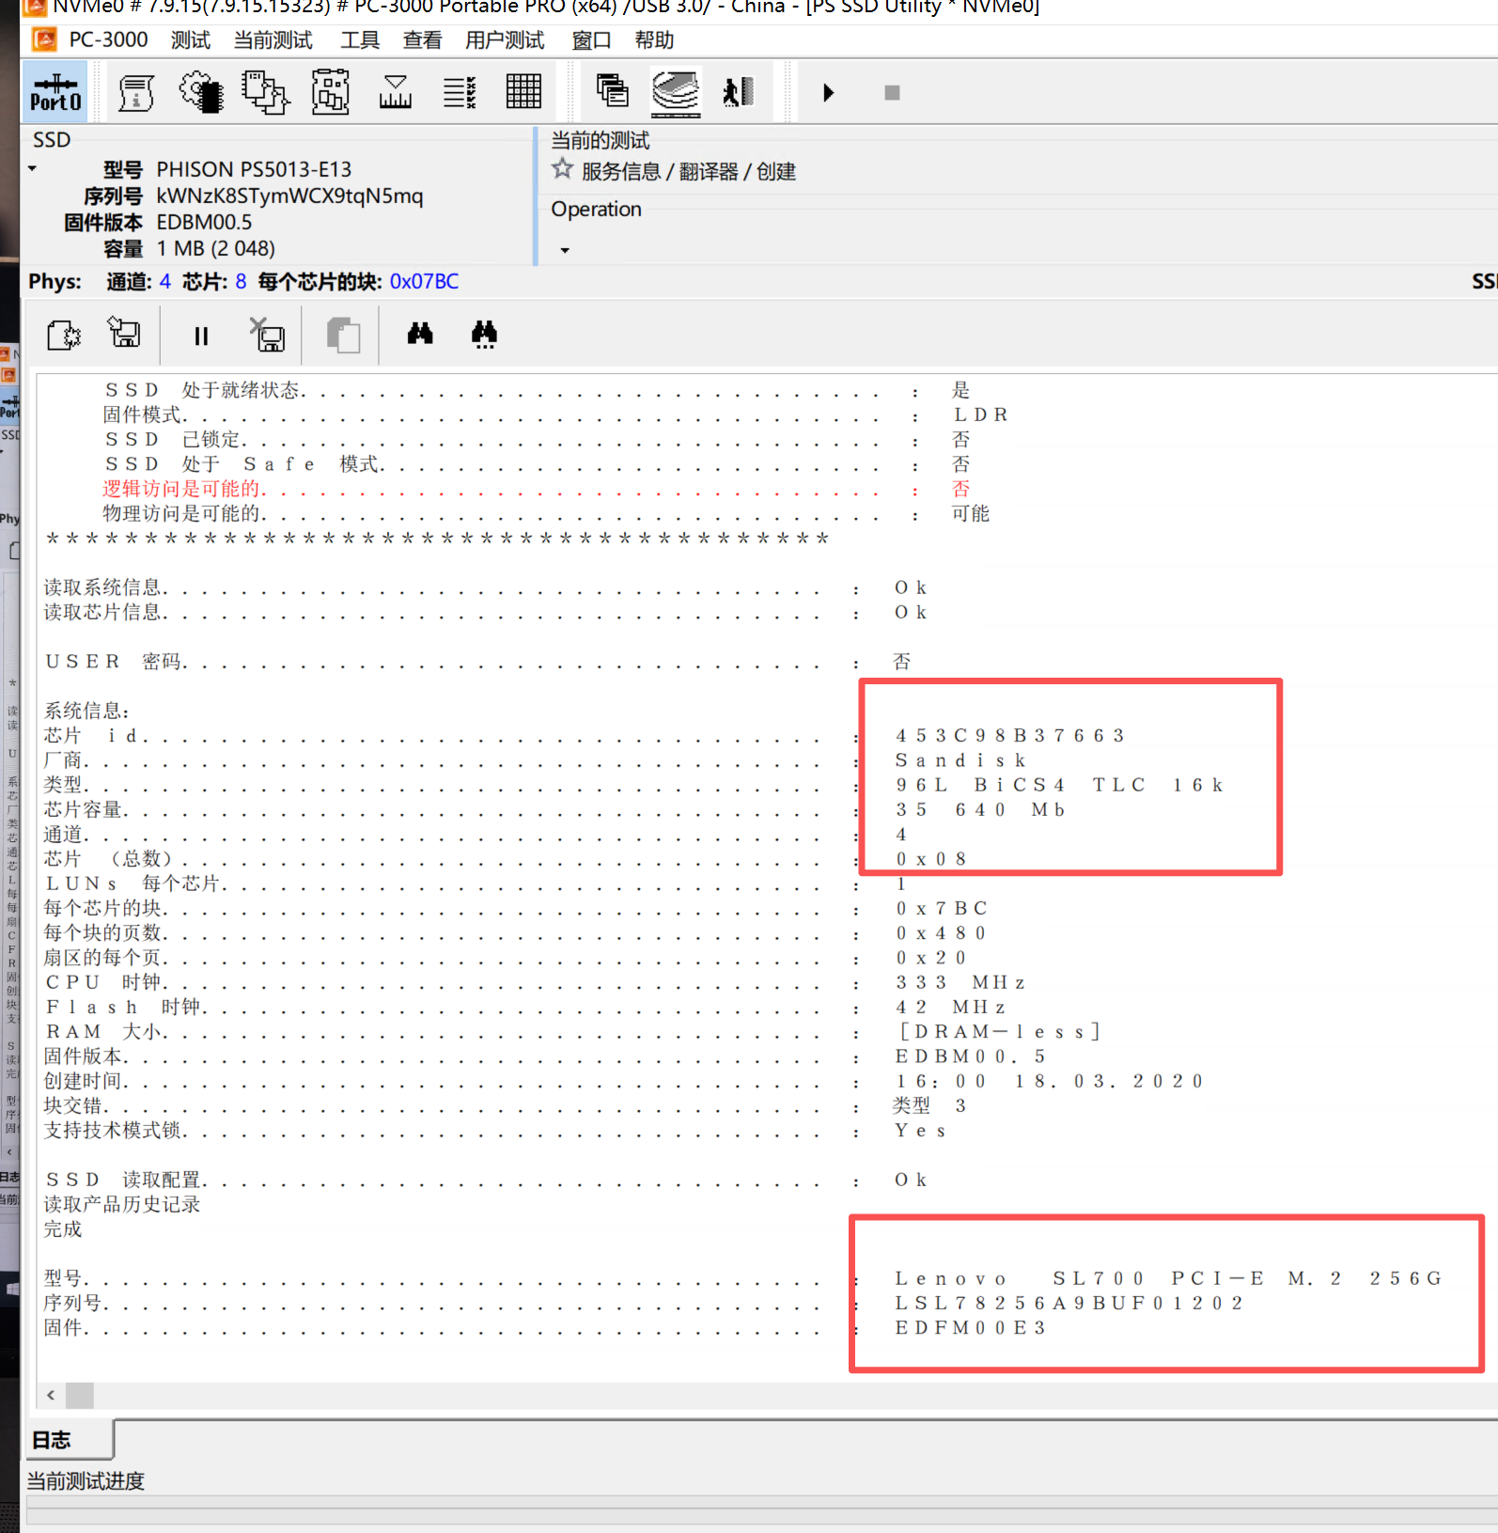Click the binoculars find-next icon with dots
This screenshot has height=1533, width=1498.
[x=484, y=334]
